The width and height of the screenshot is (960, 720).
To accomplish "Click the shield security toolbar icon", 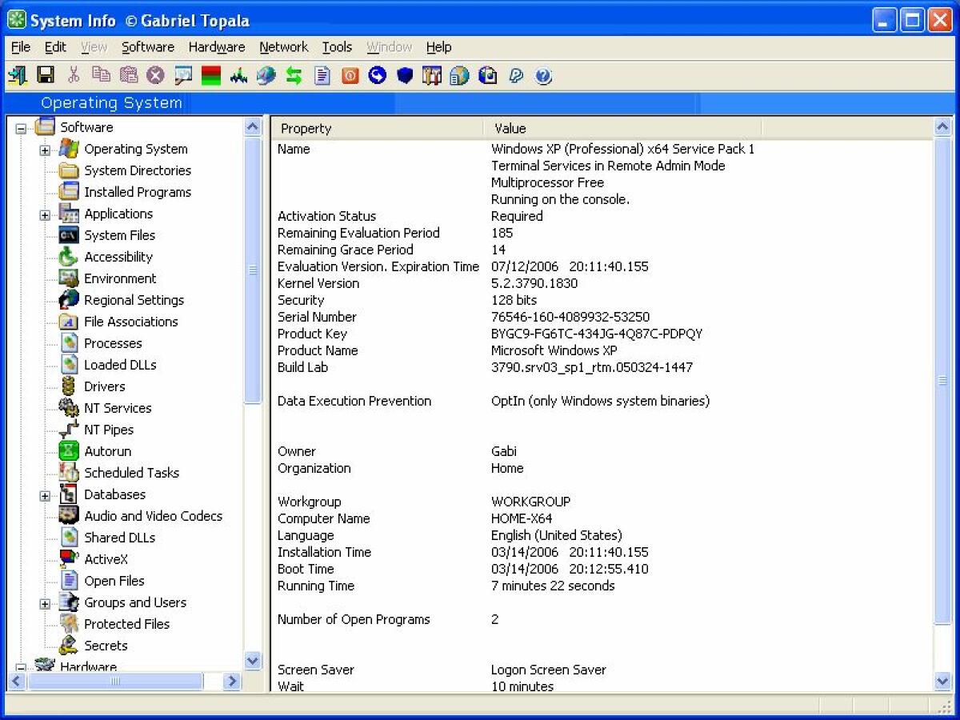I will click(404, 75).
